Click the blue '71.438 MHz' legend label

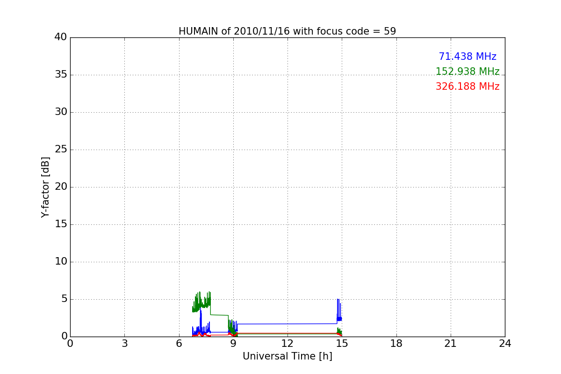467,57
